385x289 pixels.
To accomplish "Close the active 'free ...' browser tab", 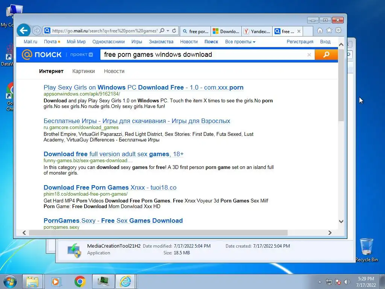I will (x=299, y=31).
